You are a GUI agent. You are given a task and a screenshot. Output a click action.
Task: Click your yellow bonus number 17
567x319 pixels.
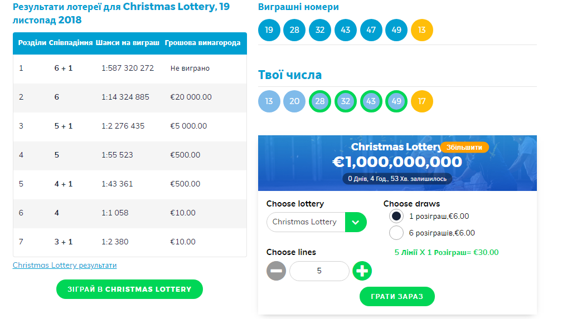tap(422, 101)
